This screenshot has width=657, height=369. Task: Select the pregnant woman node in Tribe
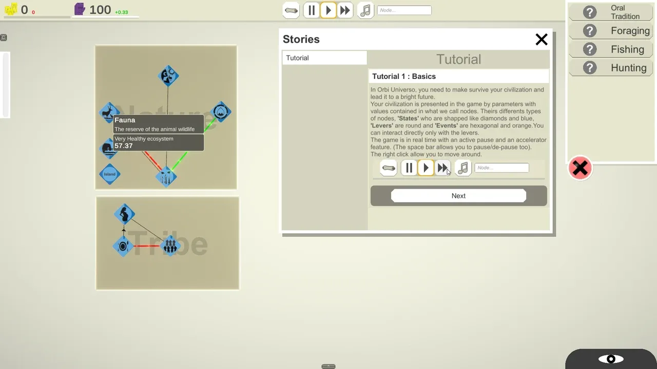click(124, 214)
